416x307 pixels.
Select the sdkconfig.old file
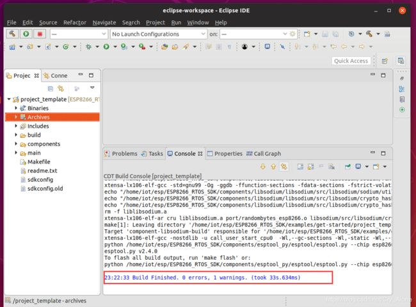point(45,189)
